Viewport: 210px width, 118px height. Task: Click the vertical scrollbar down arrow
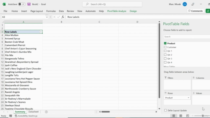pos(159,109)
